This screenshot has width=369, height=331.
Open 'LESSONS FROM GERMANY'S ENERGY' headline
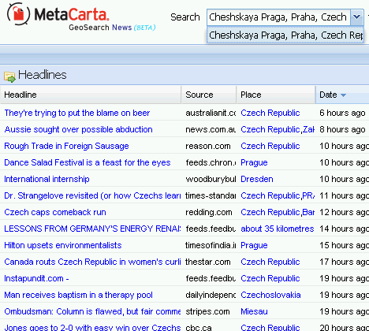pyautogui.click(x=92, y=229)
